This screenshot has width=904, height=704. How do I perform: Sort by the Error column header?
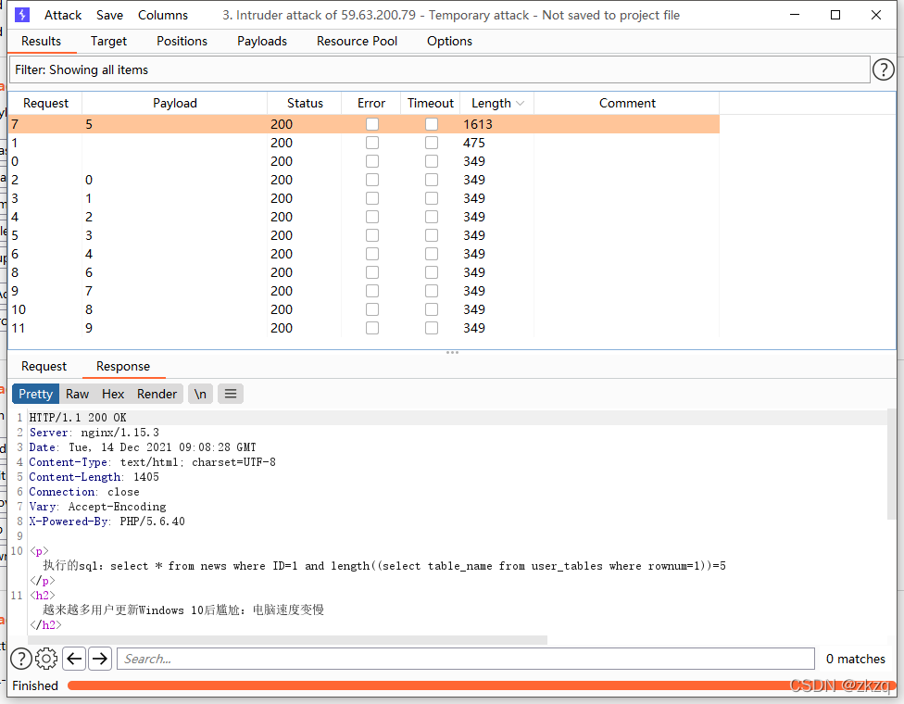(371, 103)
